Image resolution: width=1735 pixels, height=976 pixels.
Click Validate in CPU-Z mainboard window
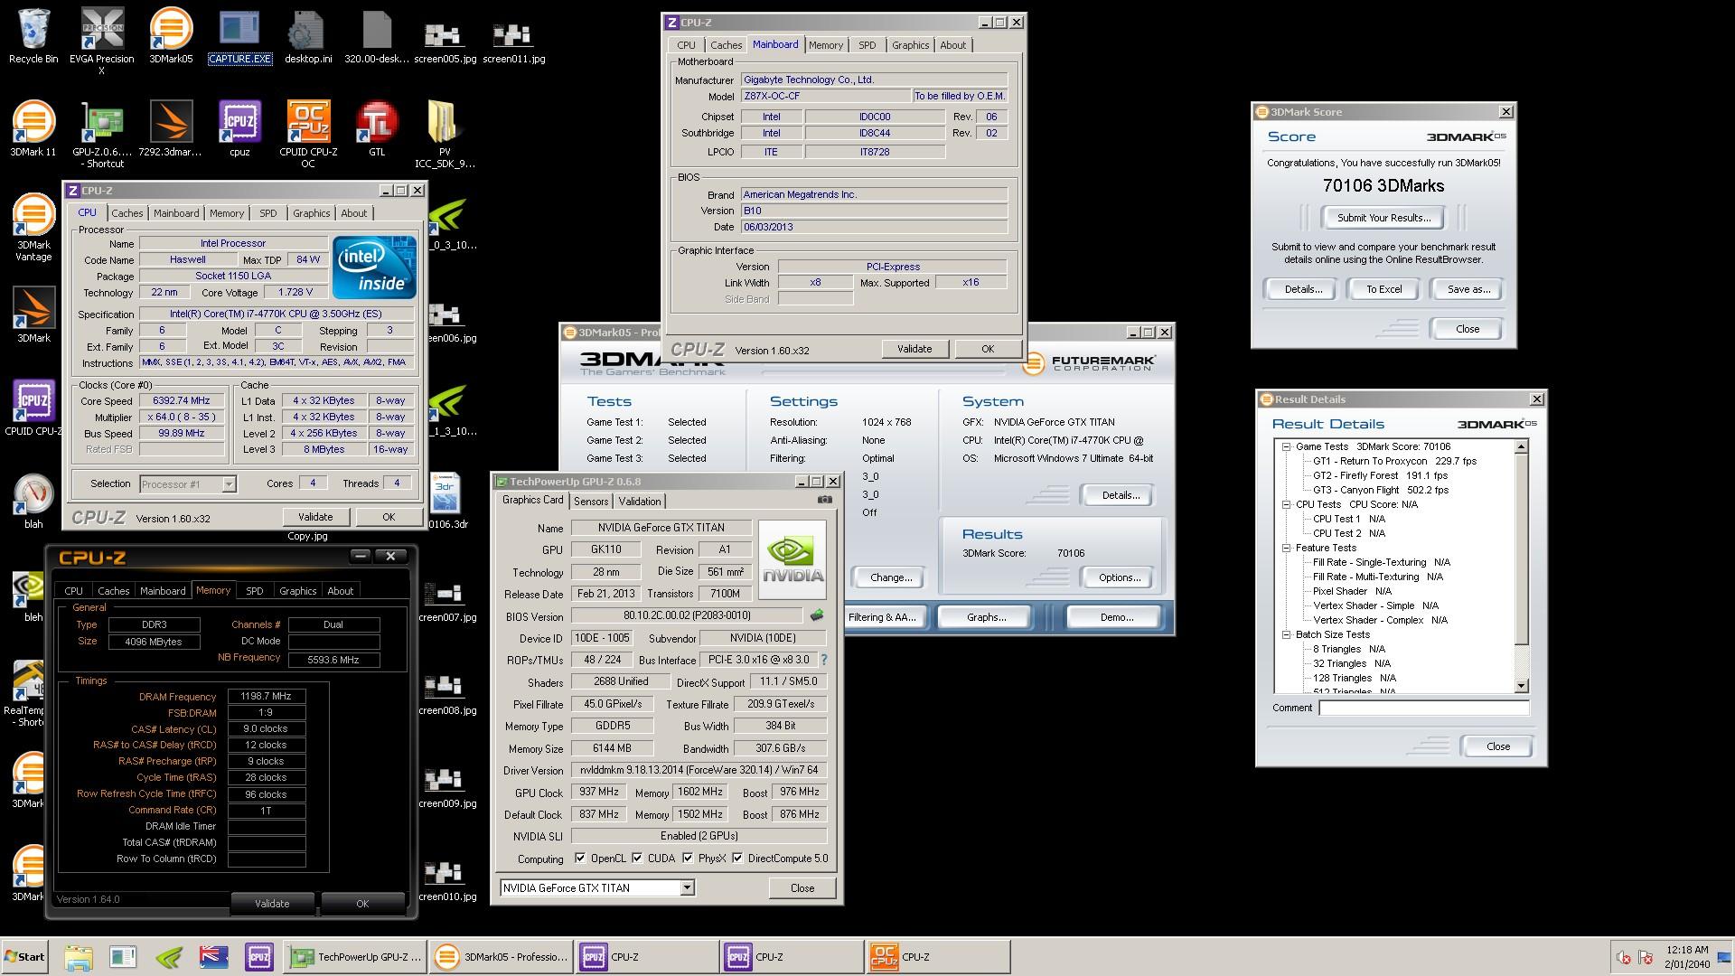[914, 349]
